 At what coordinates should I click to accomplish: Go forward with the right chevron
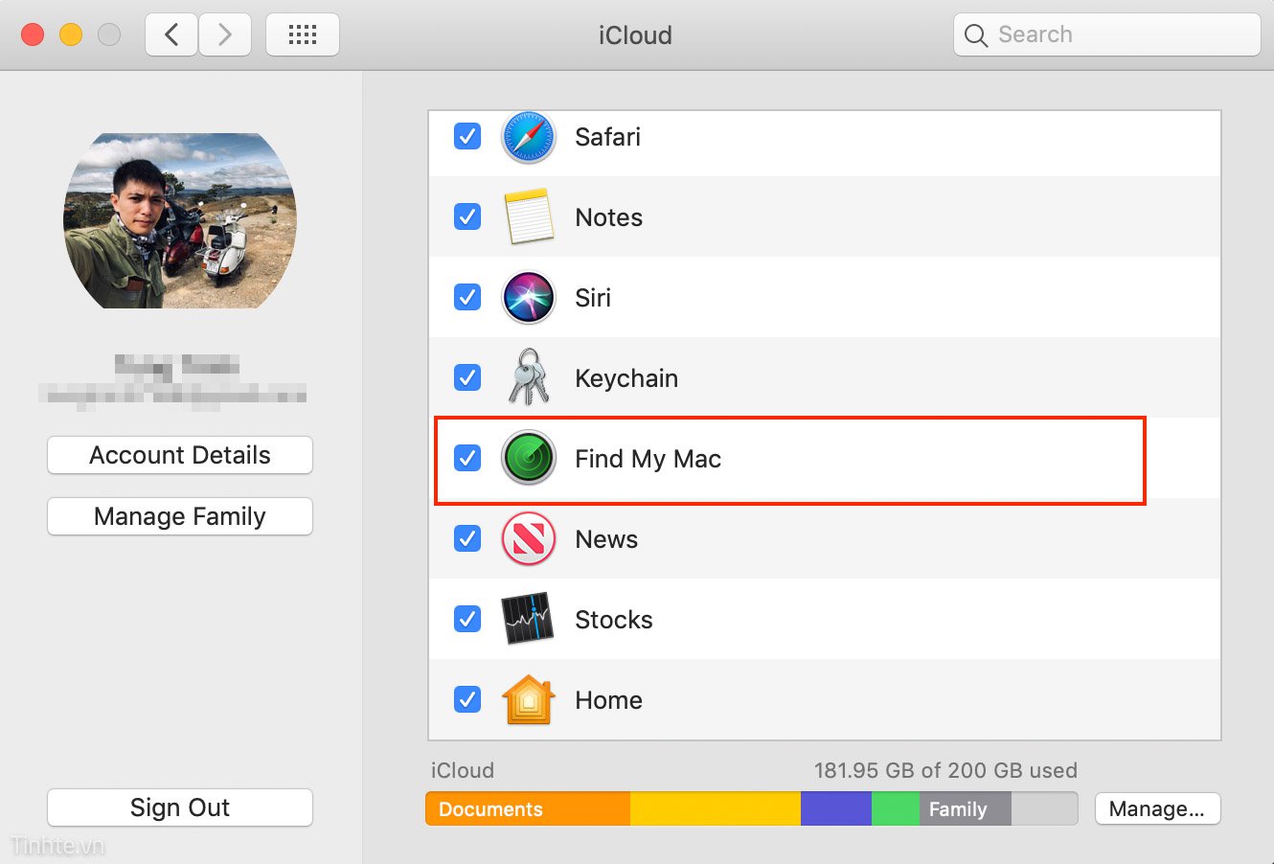click(225, 35)
